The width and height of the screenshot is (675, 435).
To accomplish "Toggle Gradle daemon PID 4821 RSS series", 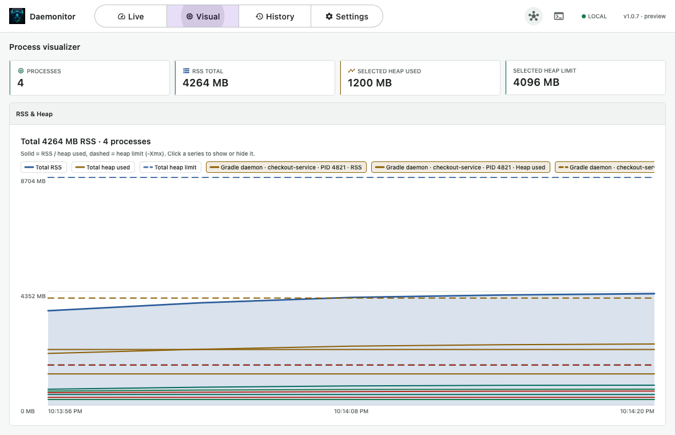I will click(x=286, y=167).
